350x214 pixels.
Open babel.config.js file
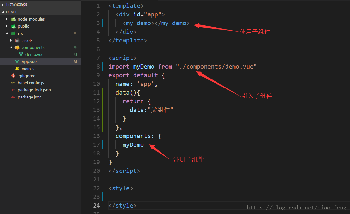coord(31,83)
